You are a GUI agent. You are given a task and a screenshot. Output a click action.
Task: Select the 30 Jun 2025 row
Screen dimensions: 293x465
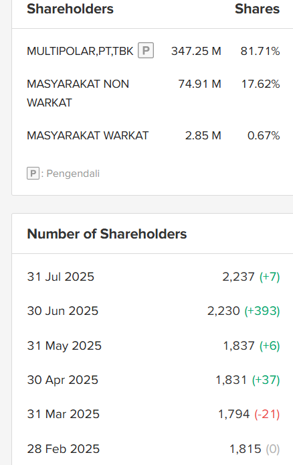click(x=153, y=311)
